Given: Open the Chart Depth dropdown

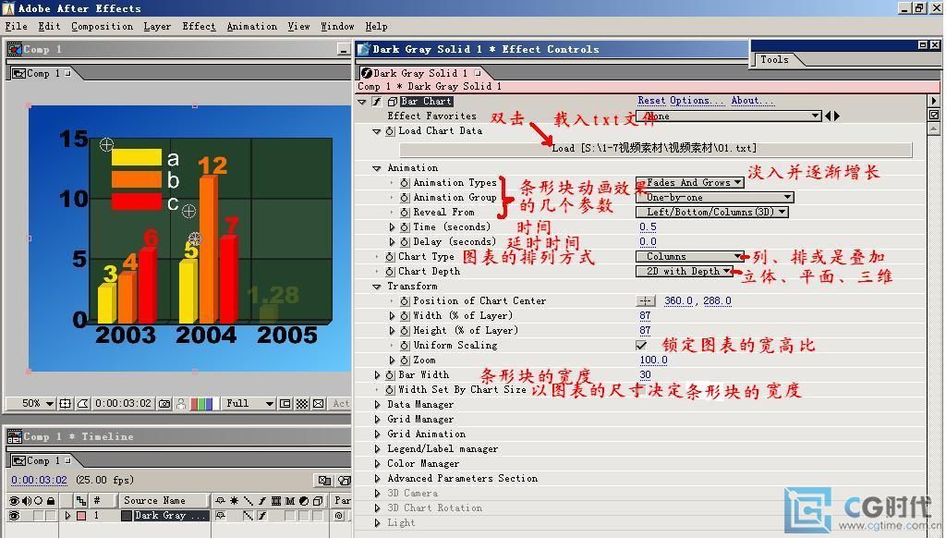Looking at the screenshot, I should coord(685,271).
